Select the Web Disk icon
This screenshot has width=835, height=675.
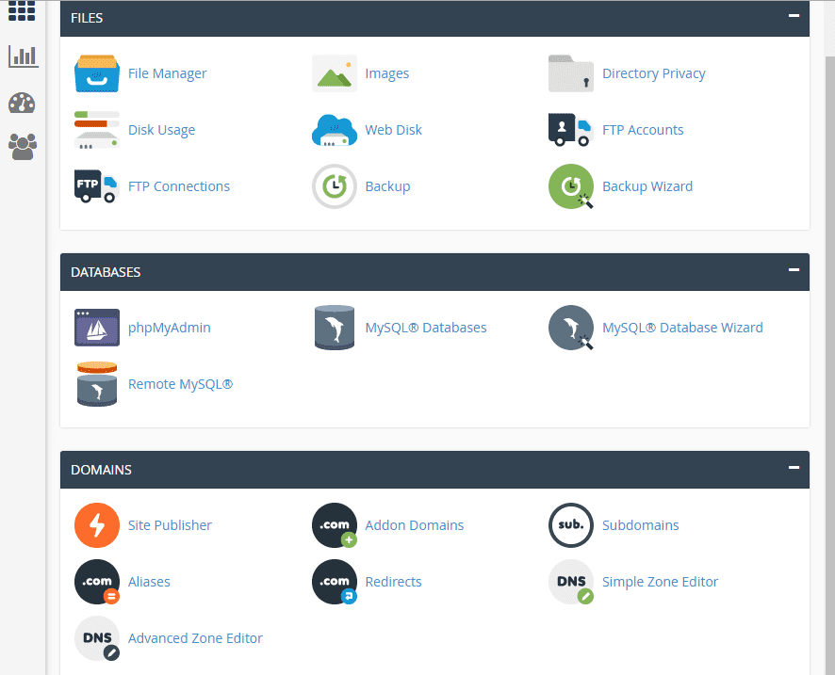(334, 129)
